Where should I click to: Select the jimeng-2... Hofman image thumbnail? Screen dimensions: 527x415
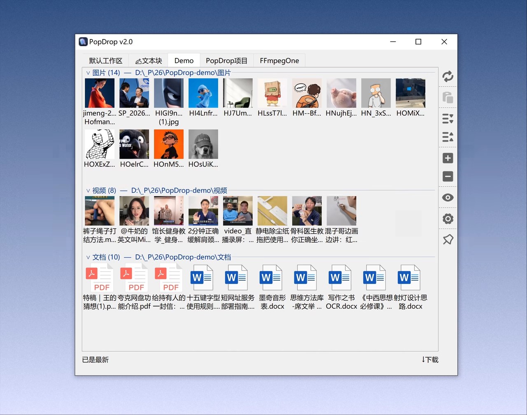(x=100, y=93)
